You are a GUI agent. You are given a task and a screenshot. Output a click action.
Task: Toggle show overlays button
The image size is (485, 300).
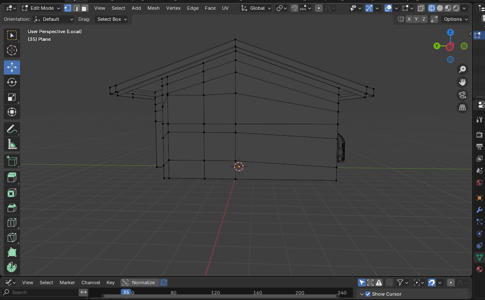388,8
